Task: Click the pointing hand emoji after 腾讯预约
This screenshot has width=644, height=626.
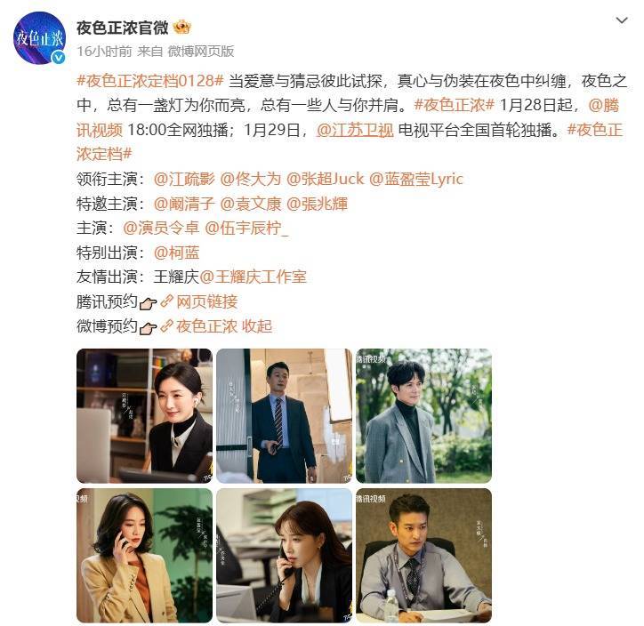Action: 149,303
